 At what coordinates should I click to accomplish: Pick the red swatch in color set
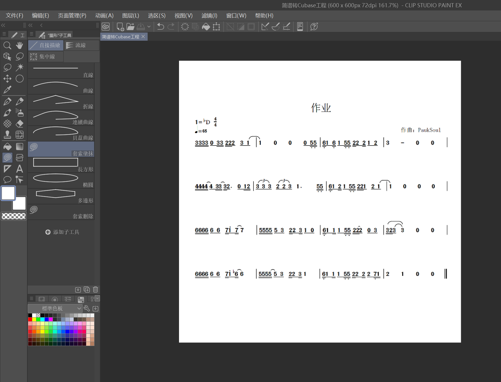pyautogui.click(x=30, y=319)
